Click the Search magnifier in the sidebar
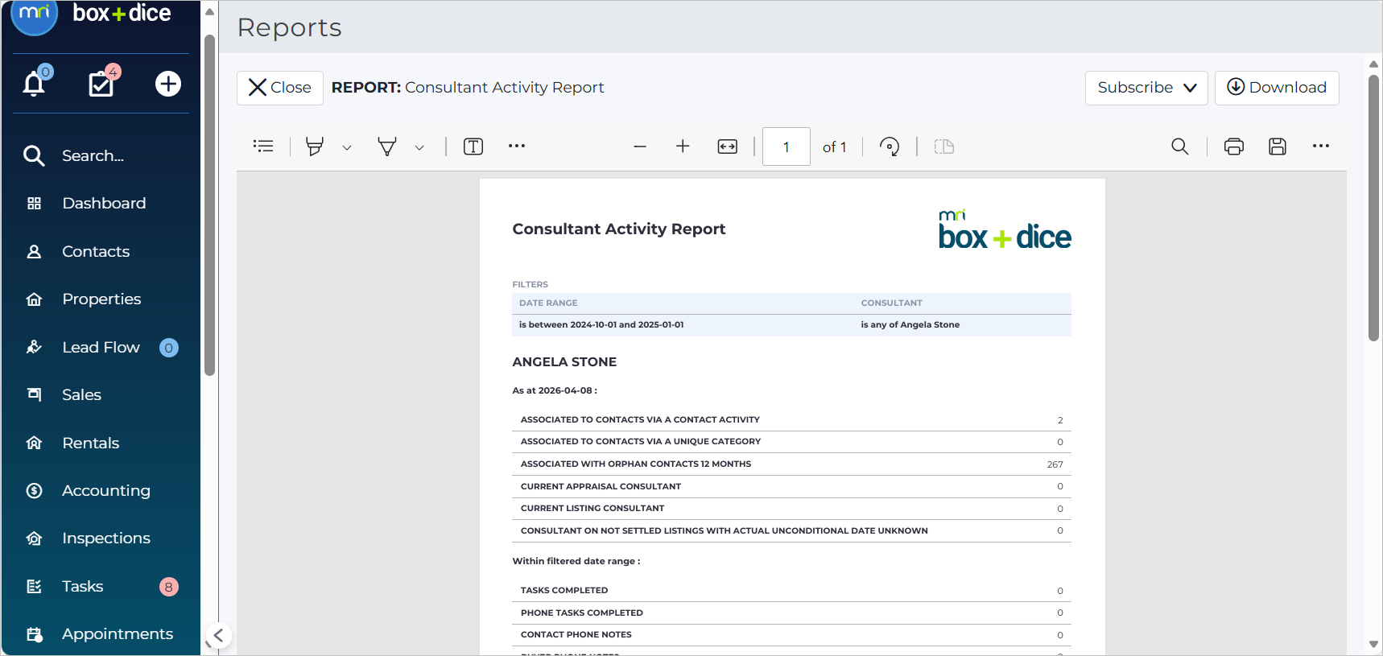1383x656 pixels. (34, 155)
